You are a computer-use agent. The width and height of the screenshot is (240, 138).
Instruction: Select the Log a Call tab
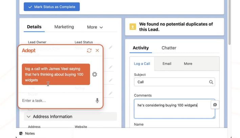[142, 64]
